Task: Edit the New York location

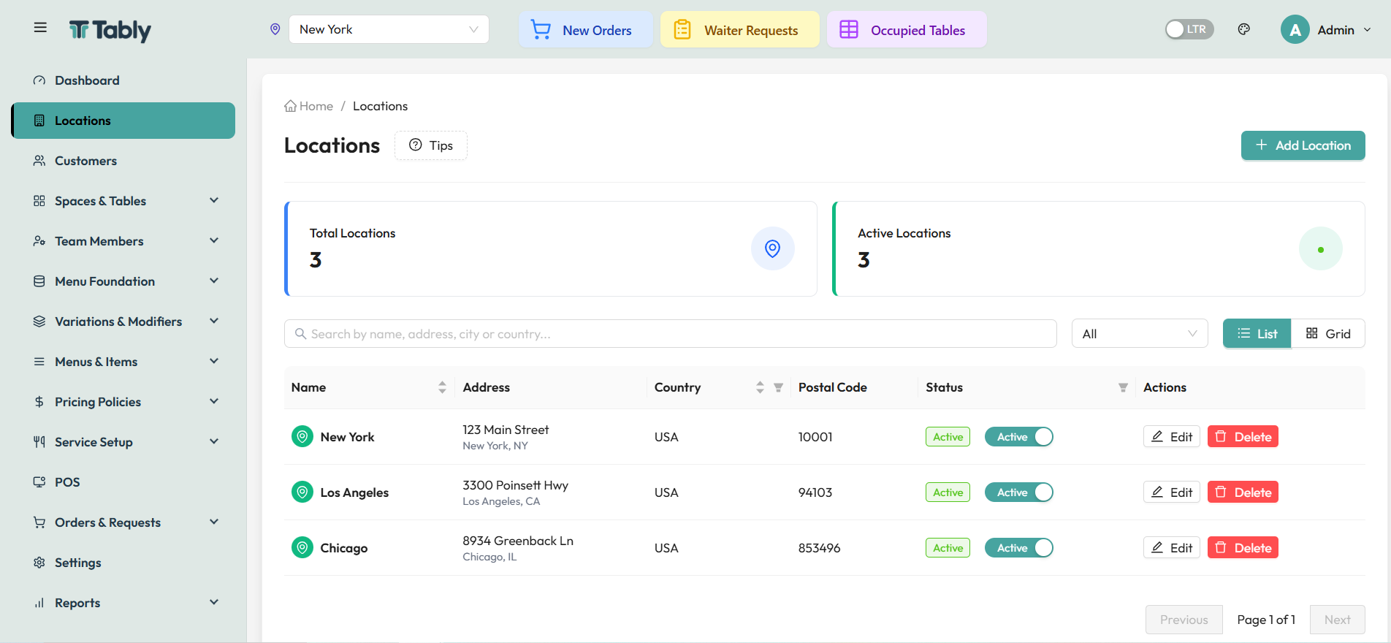Action: pyautogui.click(x=1171, y=436)
